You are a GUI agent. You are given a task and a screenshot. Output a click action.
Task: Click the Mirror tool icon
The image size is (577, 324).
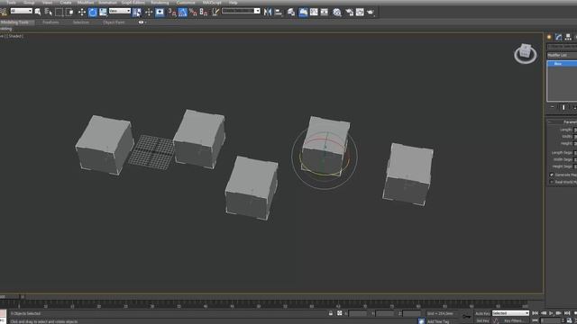tap(268, 12)
